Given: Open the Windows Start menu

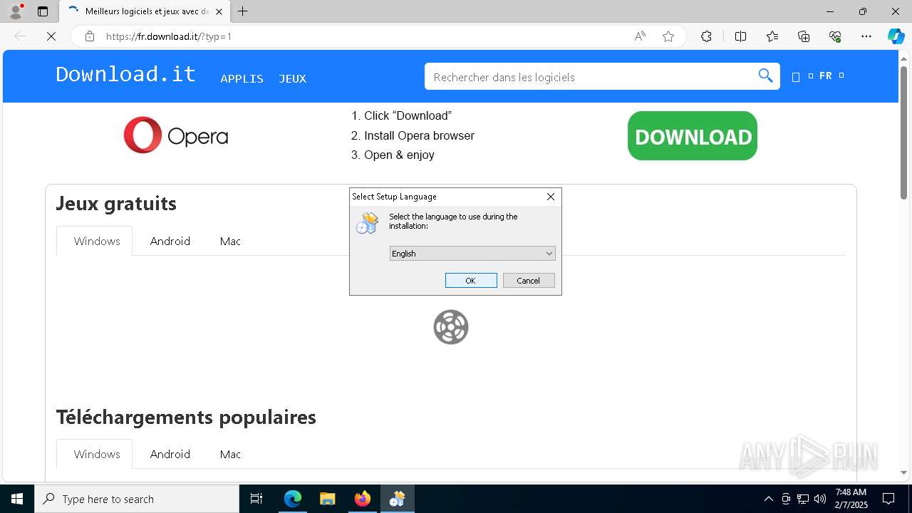Looking at the screenshot, I should (17, 499).
